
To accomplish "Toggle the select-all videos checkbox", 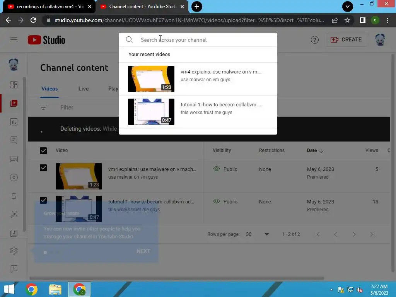I will [43, 151].
